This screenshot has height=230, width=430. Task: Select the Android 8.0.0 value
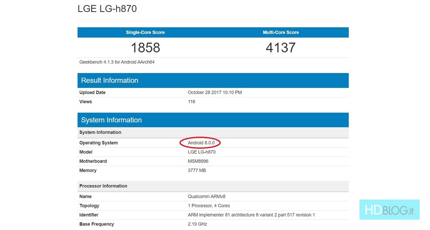[x=201, y=143]
